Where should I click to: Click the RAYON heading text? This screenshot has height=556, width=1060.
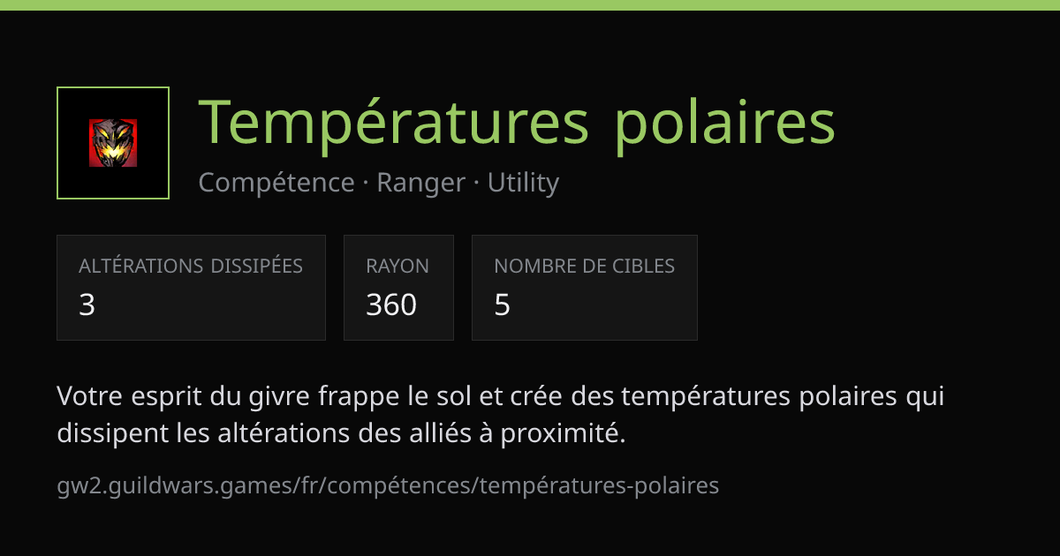tap(397, 266)
